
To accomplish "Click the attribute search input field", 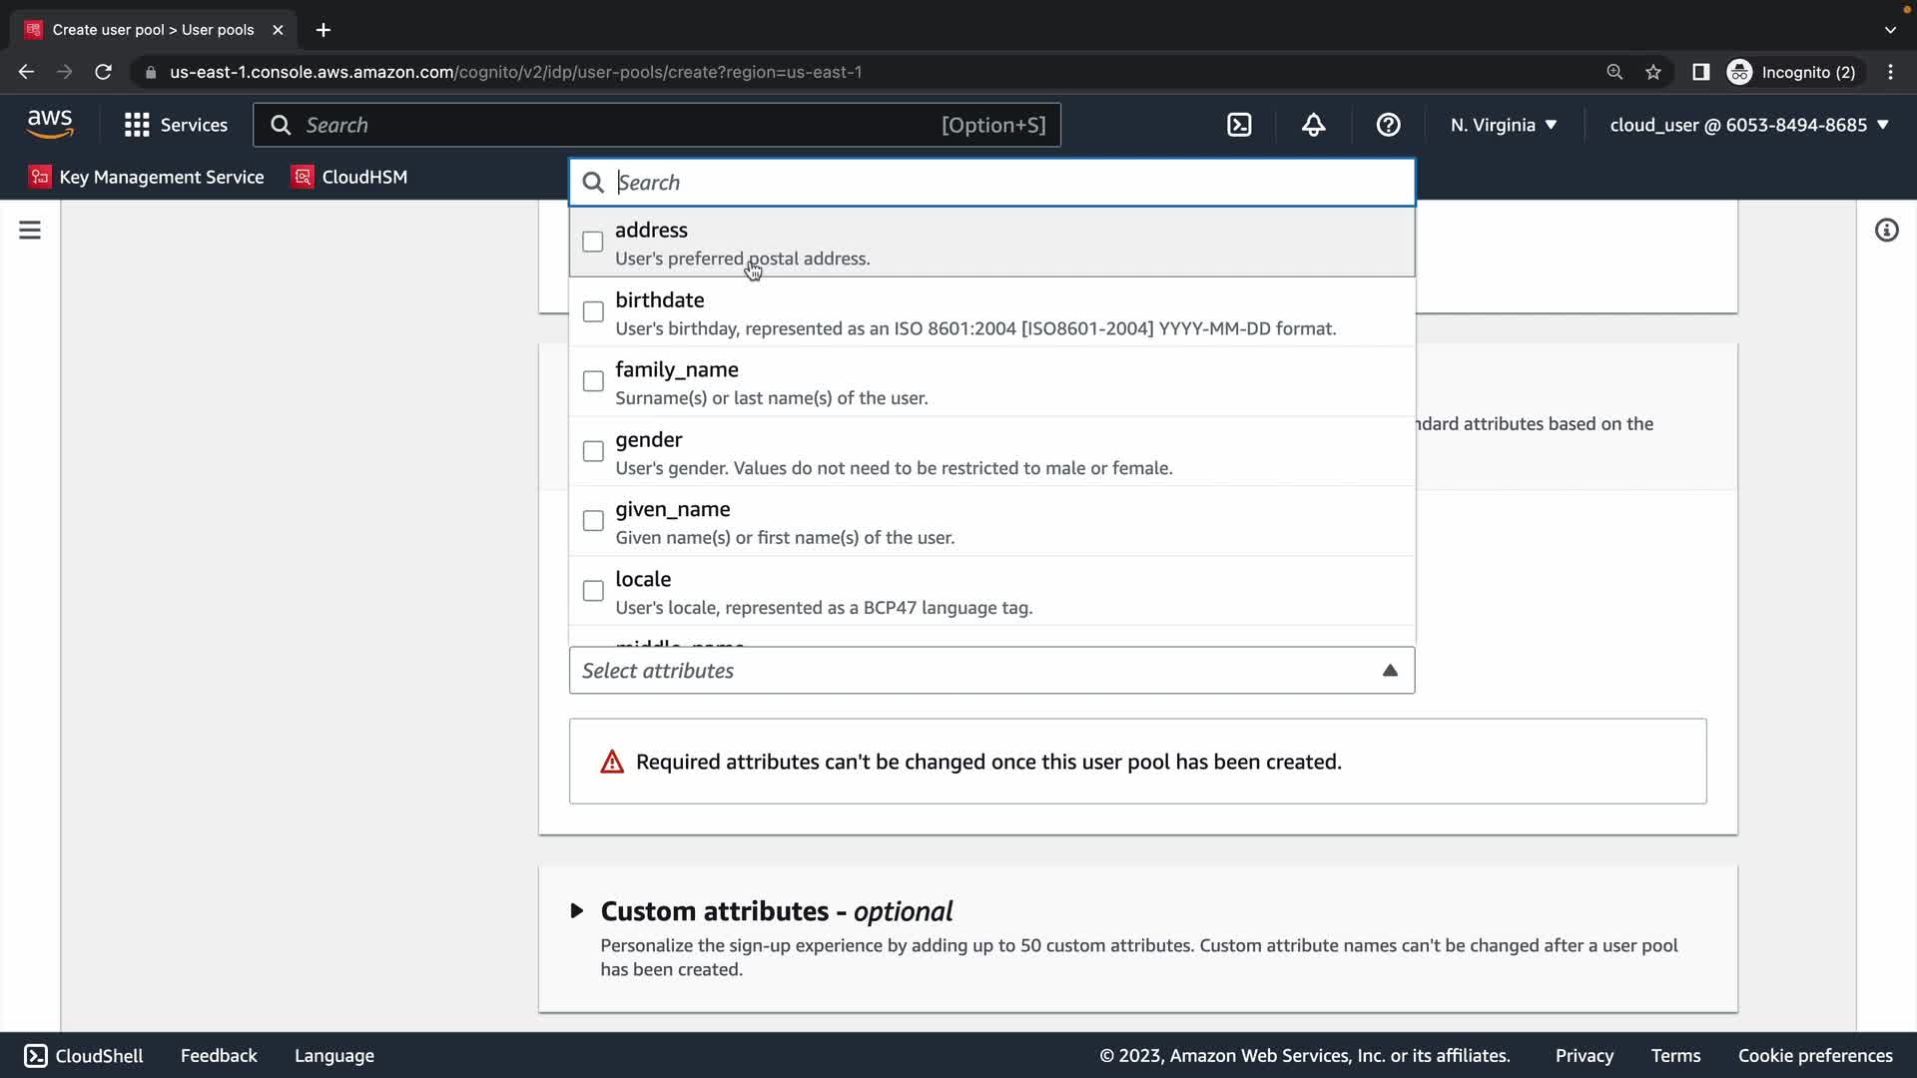I will 1008,183.
